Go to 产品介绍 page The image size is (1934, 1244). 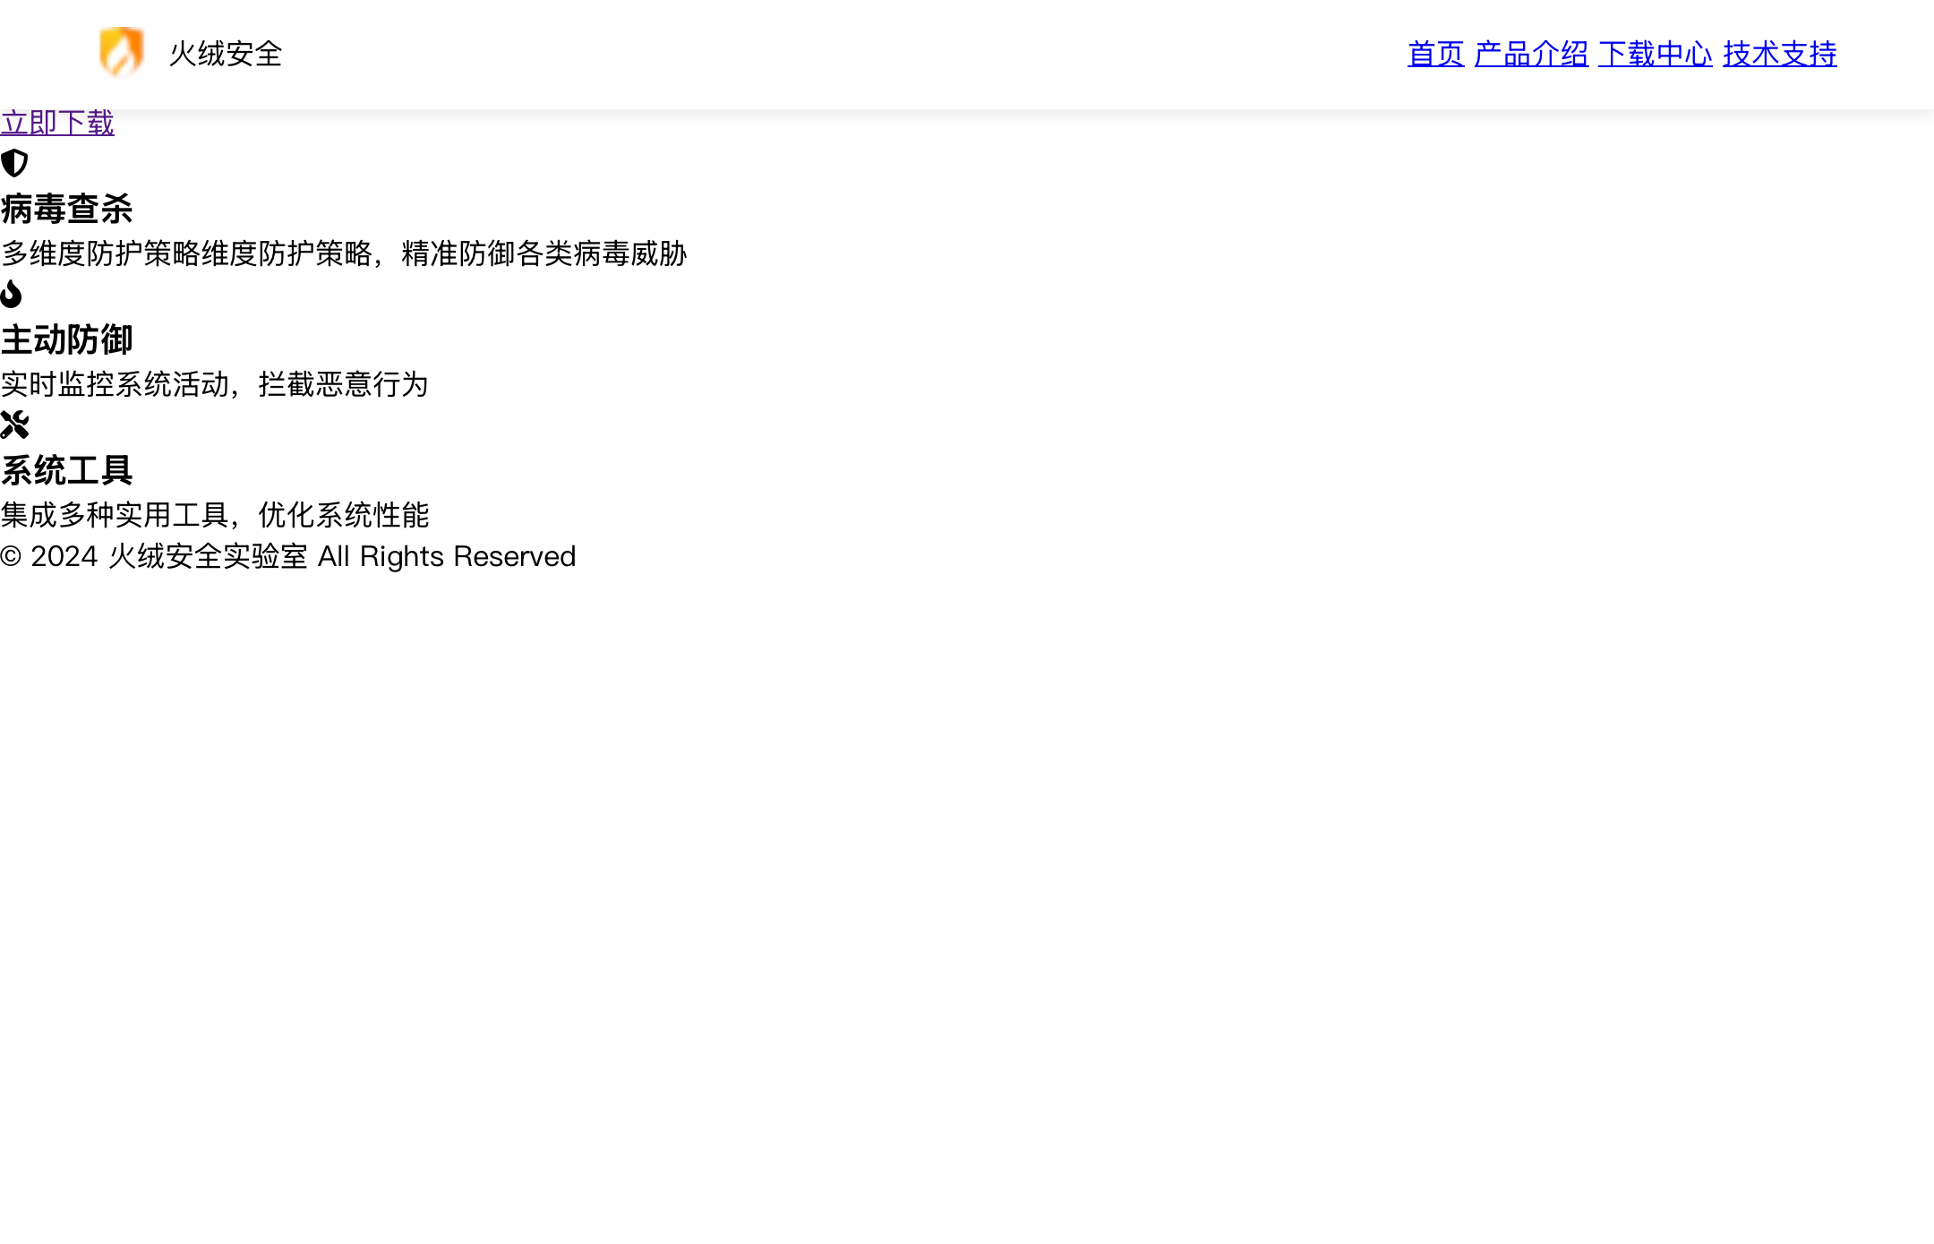pos(1531,54)
